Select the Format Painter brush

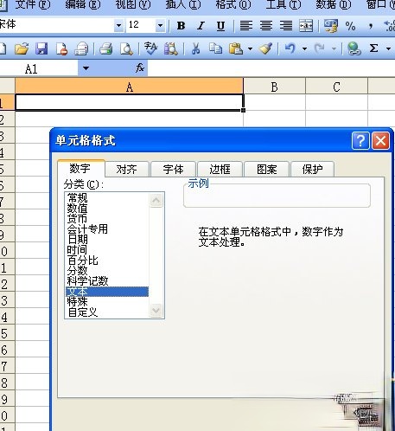(265, 48)
